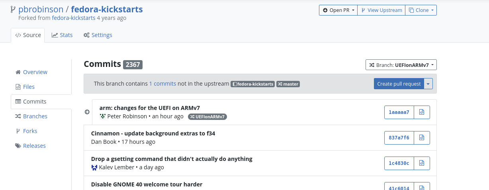The width and height of the screenshot is (489, 190).
Task: Expand the Clone dropdown
Action: 421,10
